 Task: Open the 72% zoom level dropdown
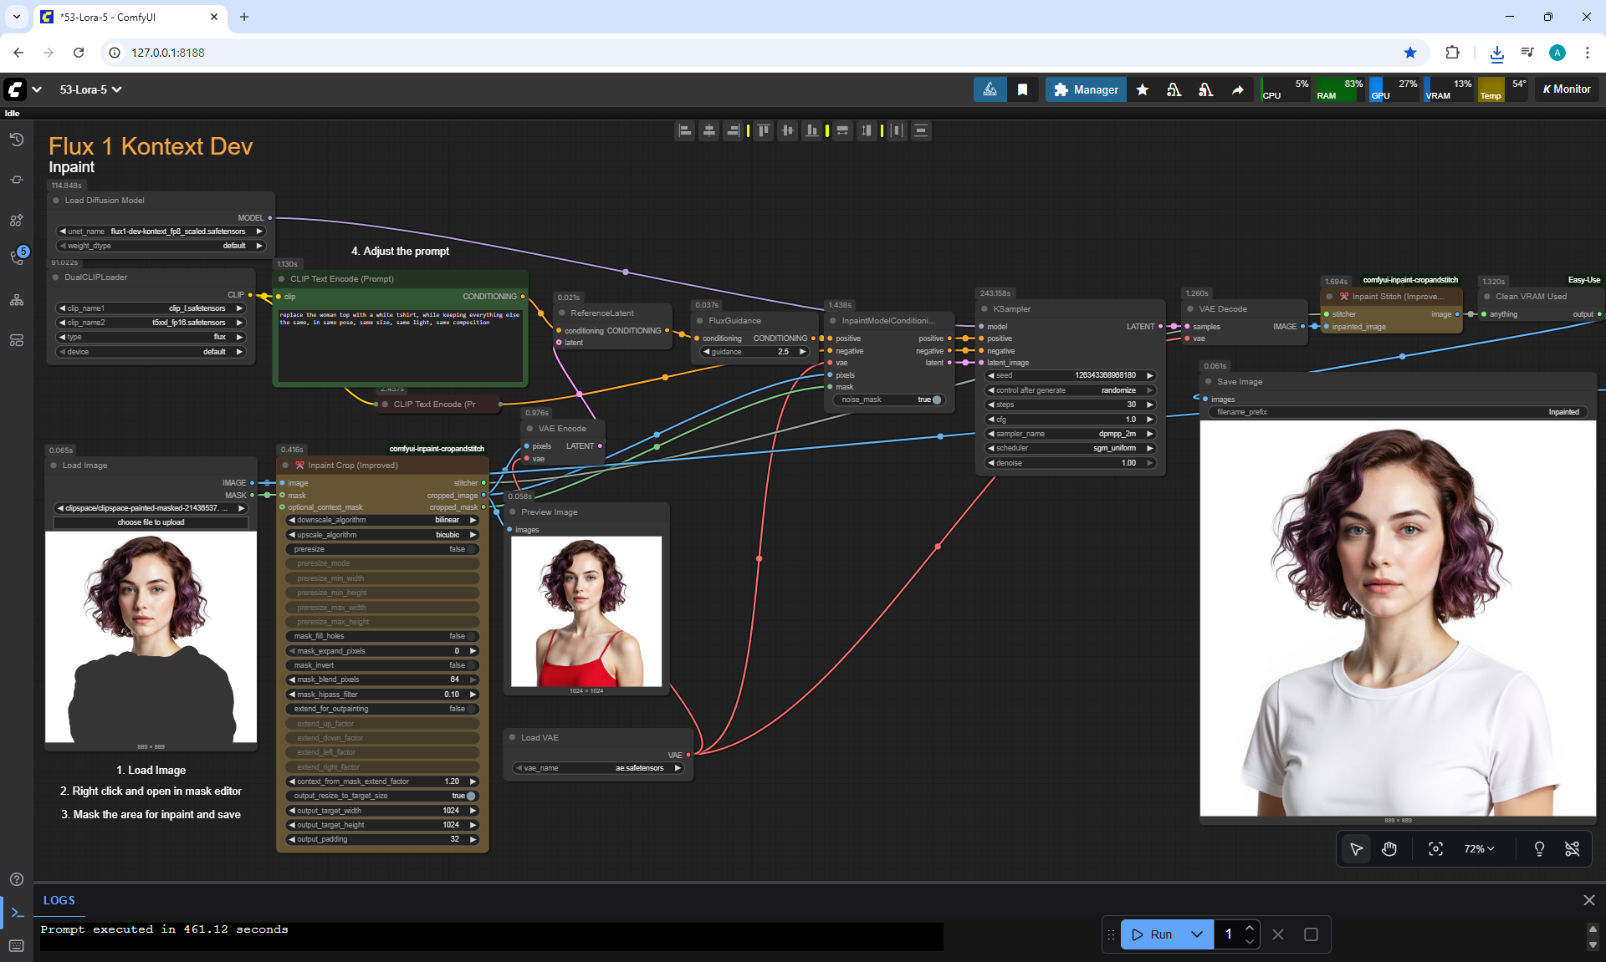1479,849
